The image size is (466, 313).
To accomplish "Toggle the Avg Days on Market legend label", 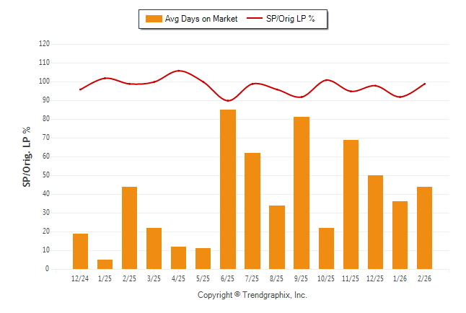I will pos(201,19).
